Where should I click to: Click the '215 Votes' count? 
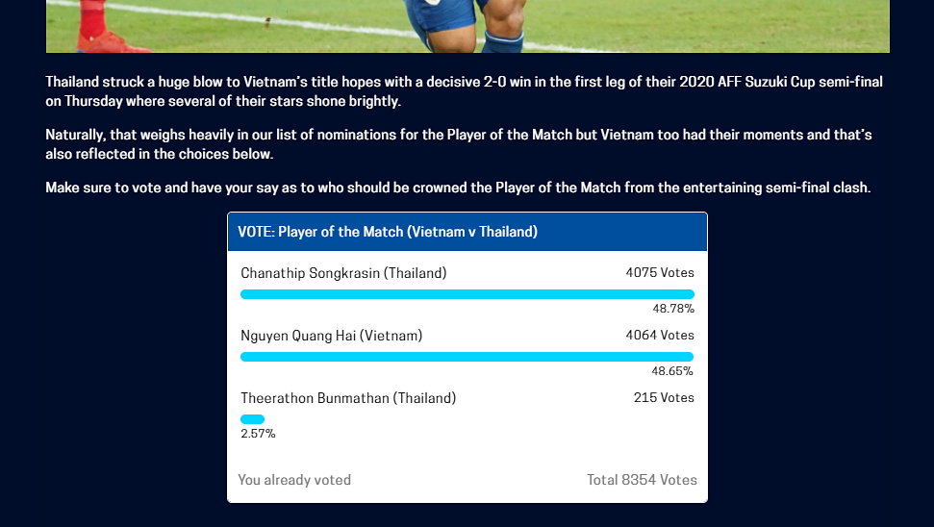tap(664, 398)
